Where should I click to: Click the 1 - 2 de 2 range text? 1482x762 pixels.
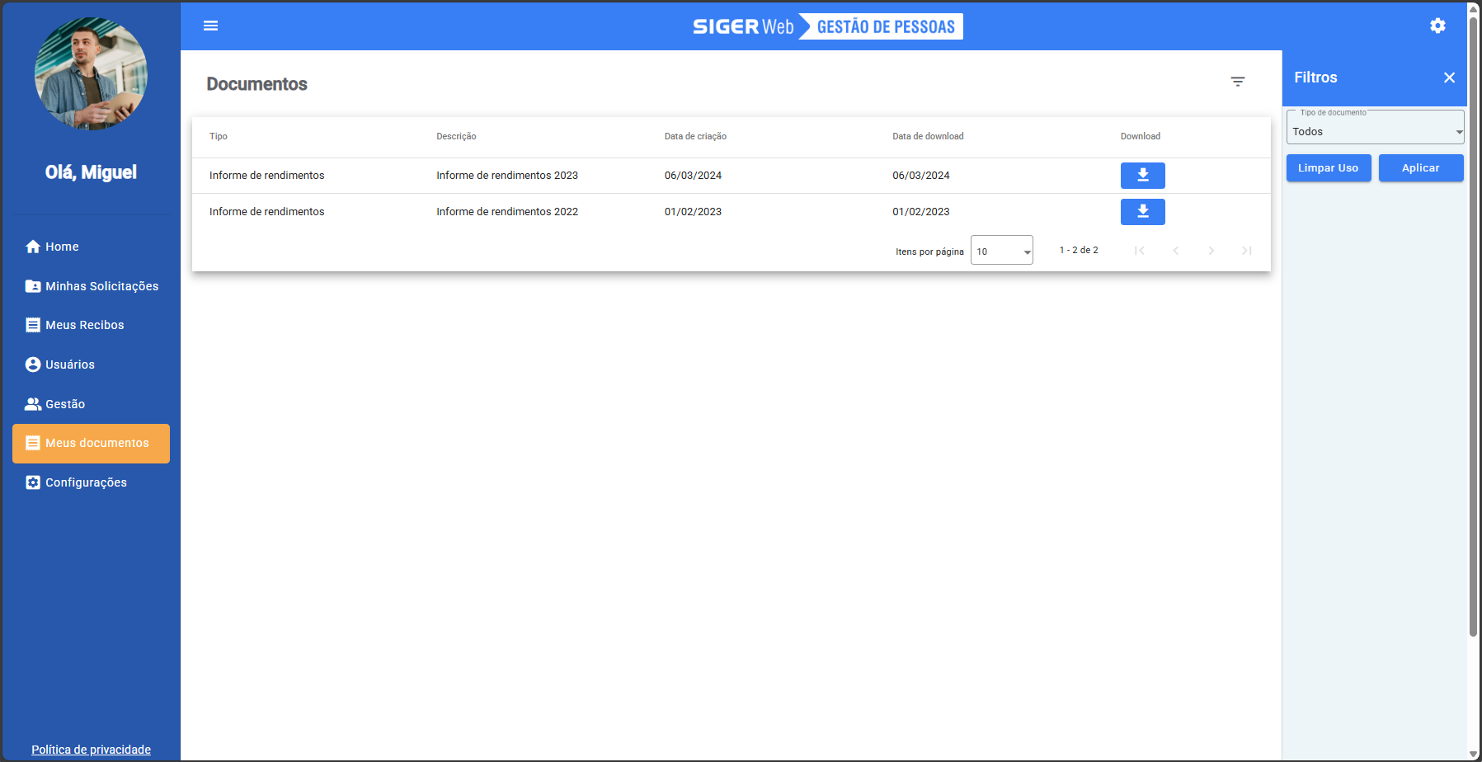pos(1079,250)
